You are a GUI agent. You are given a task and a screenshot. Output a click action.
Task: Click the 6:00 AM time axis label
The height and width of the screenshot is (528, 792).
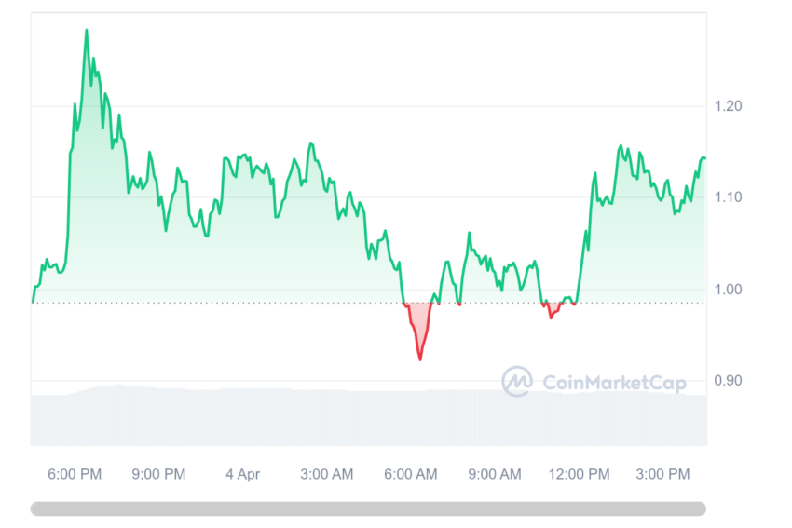click(411, 475)
